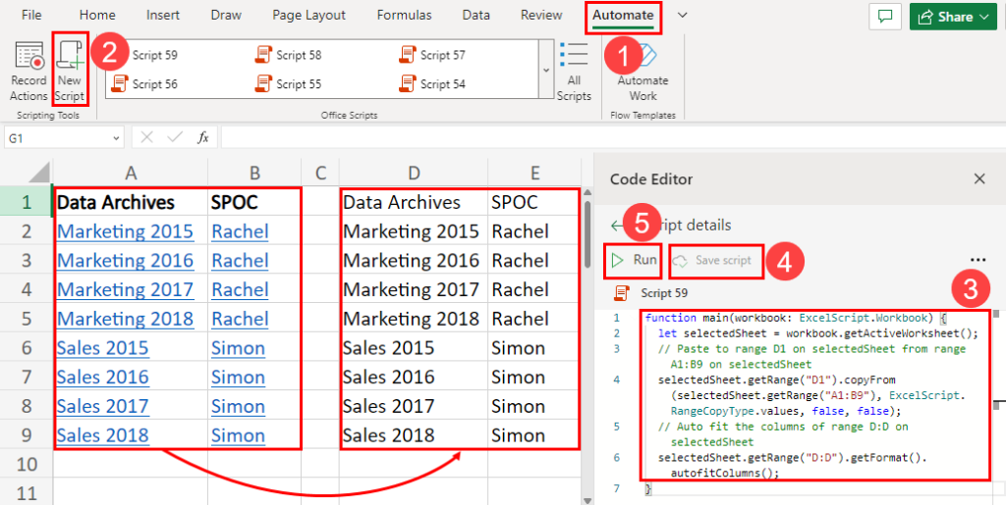Select cell D4 Marketing 2017

(414, 289)
